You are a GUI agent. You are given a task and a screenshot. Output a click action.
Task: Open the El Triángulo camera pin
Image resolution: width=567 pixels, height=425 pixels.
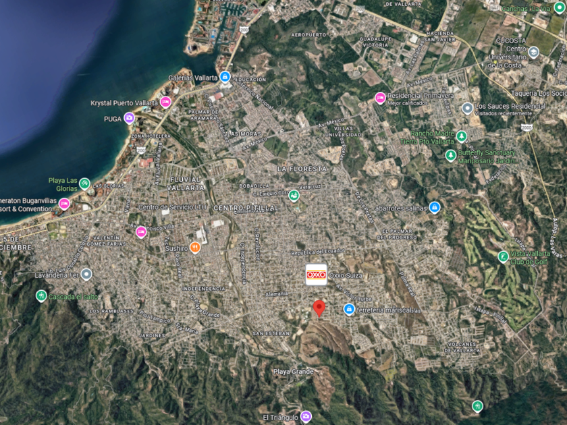pyautogui.click(x=306, y=416)
